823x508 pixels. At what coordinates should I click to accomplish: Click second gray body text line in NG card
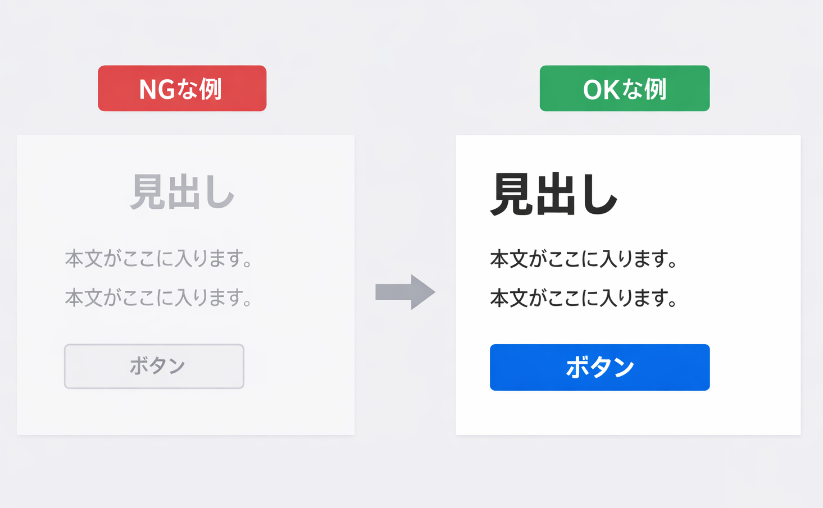[158, 298]
